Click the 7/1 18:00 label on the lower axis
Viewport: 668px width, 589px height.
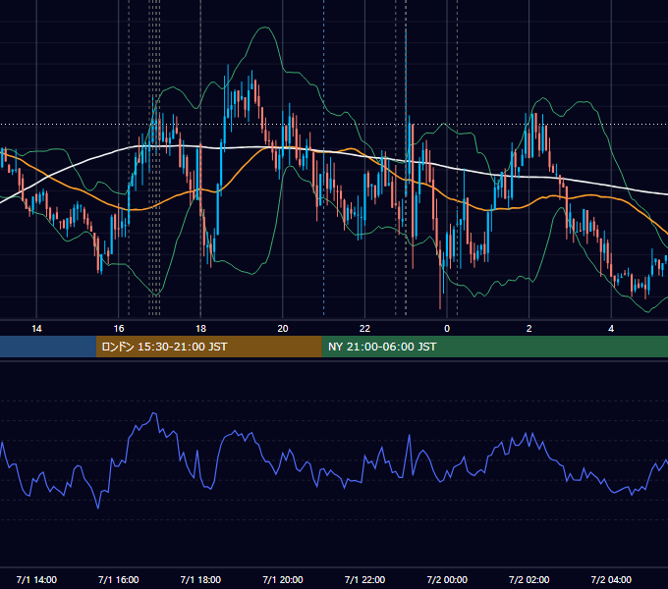200,579
